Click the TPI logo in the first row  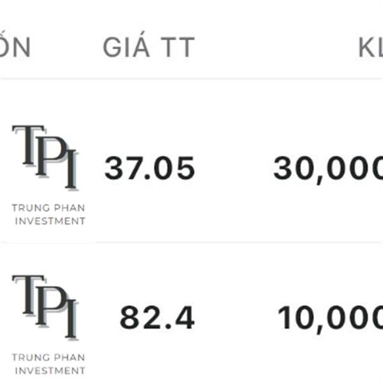[x=49, y=175]
